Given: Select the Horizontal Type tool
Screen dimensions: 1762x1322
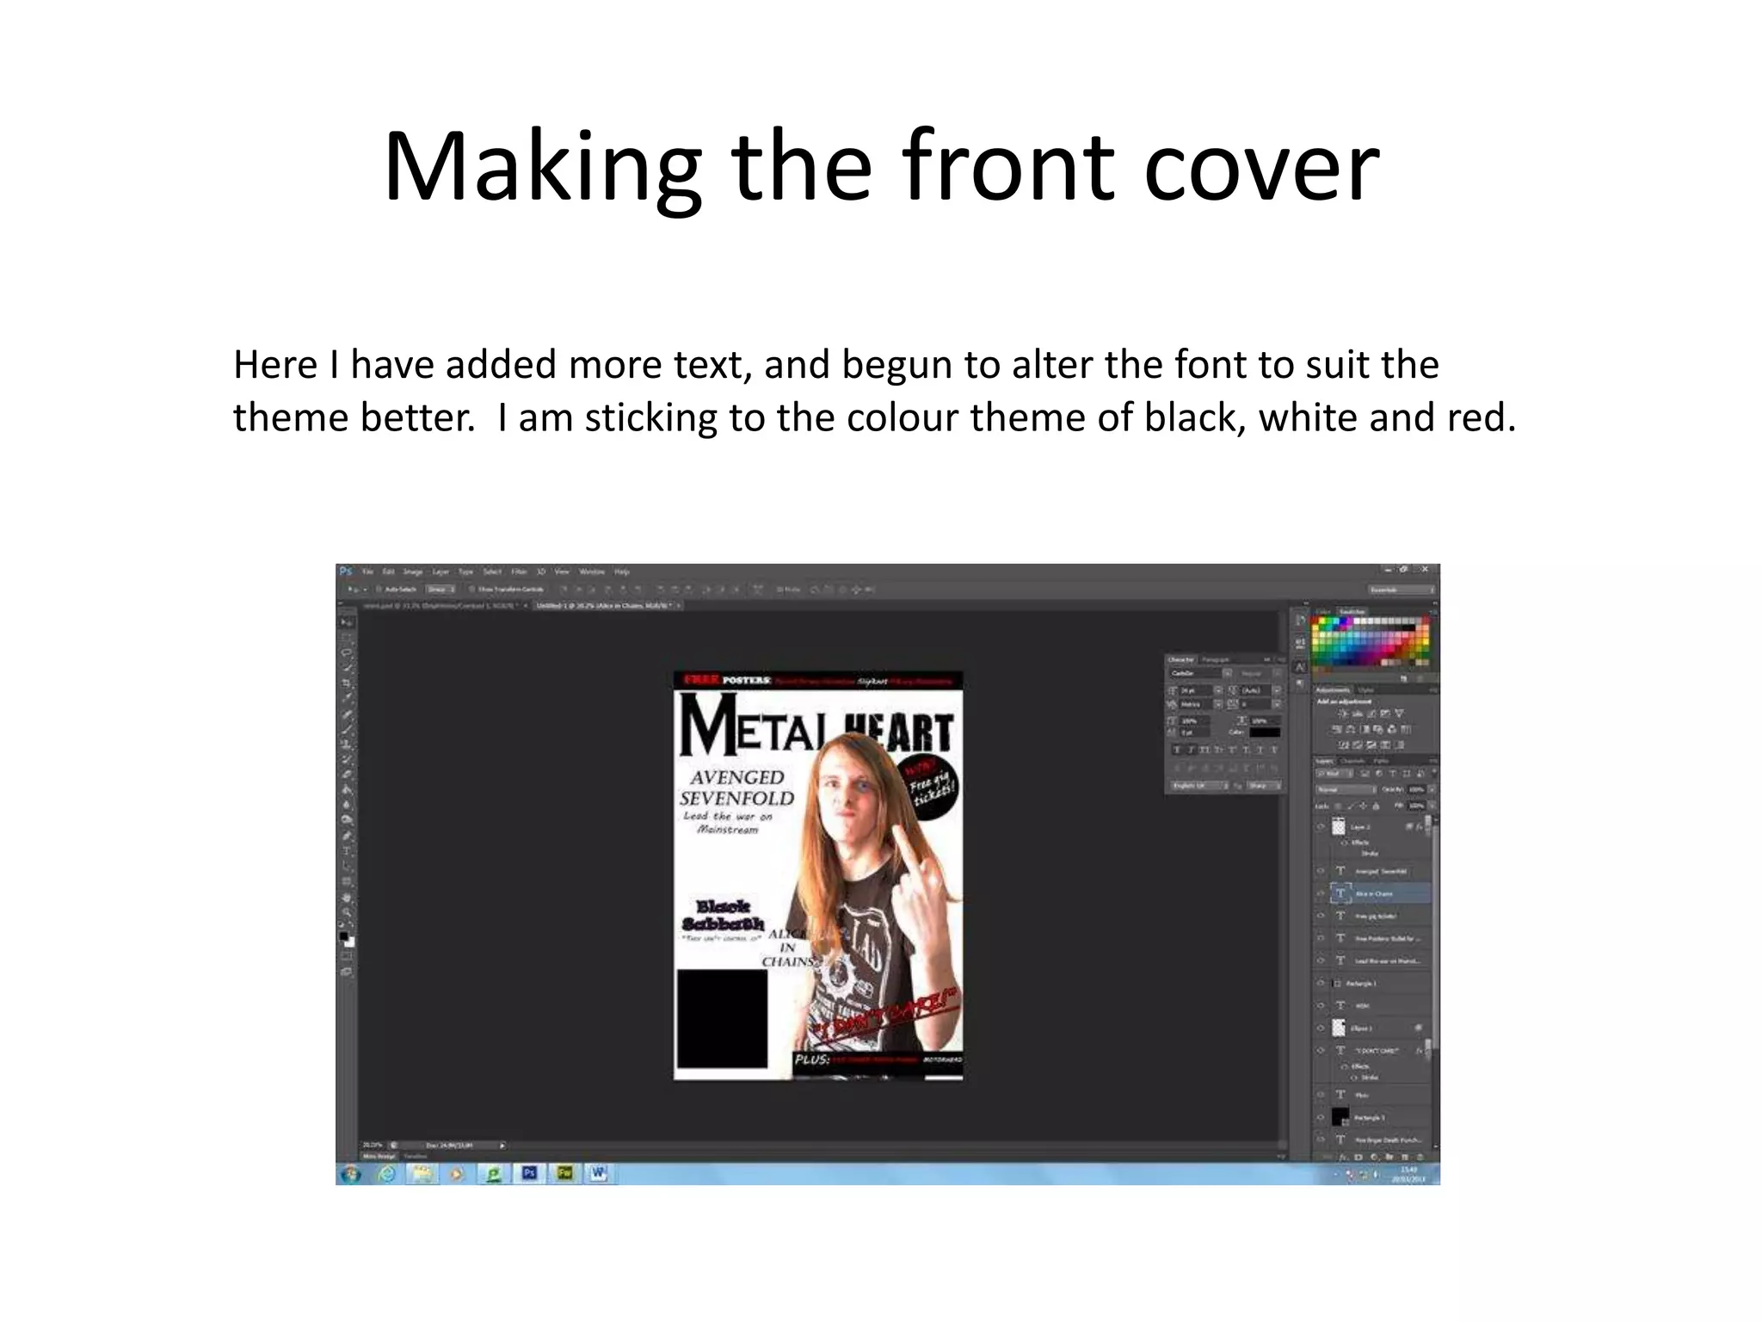Looking at the screenshot, I should tap(346, 851).
